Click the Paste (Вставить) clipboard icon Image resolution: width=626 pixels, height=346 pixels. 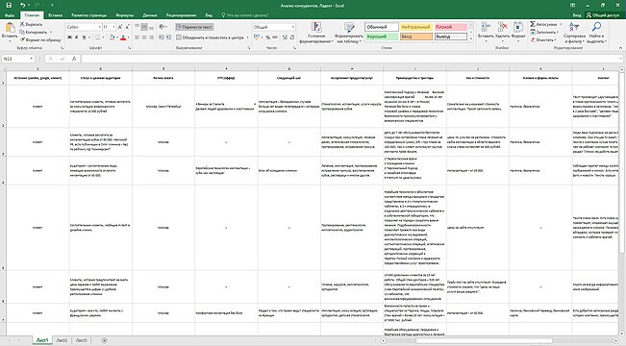pyautogui.click(x=10, y=28)
